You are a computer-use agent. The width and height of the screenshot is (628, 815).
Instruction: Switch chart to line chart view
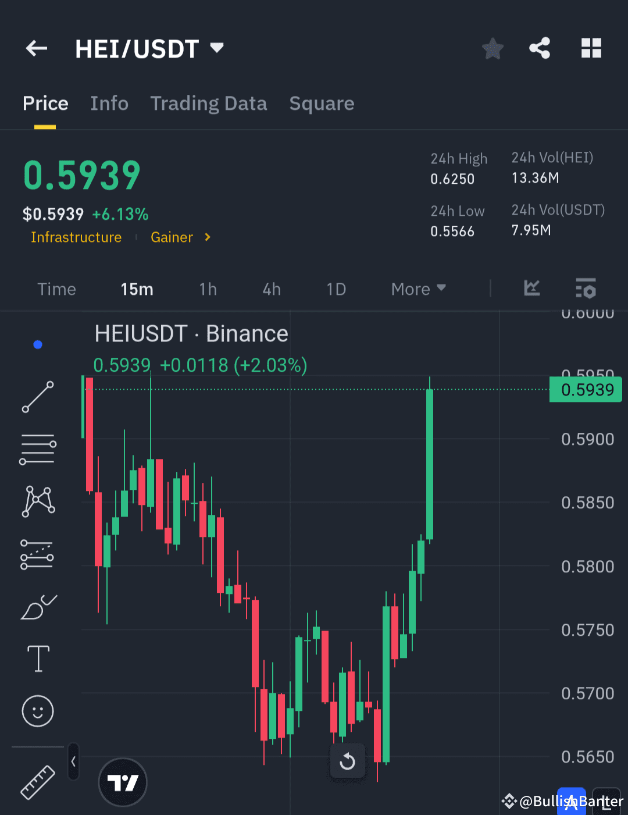coord(531,289)
